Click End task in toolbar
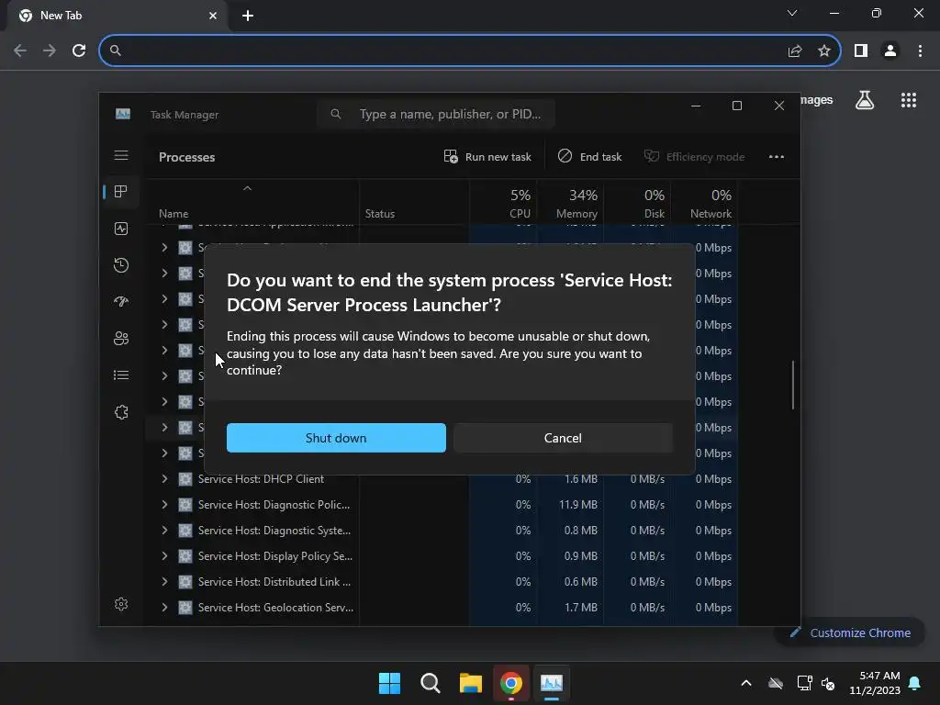This screenshot has width=940, height=705. (x=590, y=156)
